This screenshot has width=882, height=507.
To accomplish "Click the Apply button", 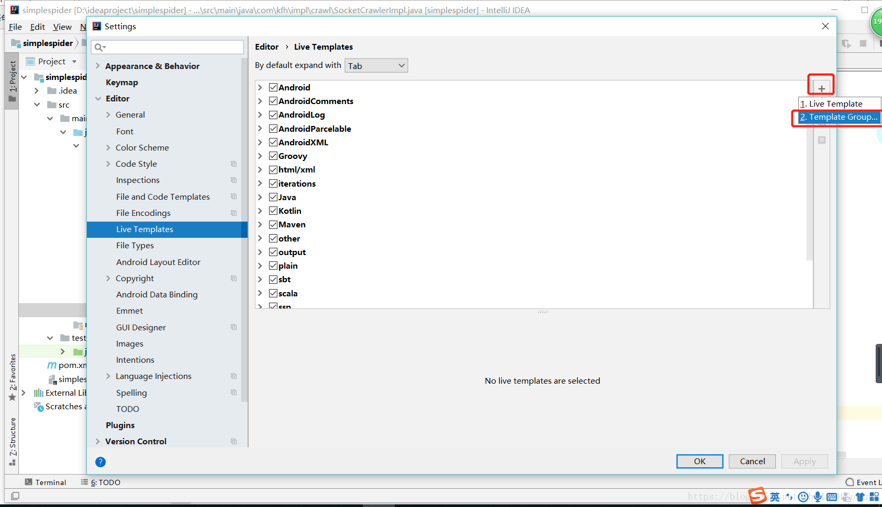I will tap(805, 461).
